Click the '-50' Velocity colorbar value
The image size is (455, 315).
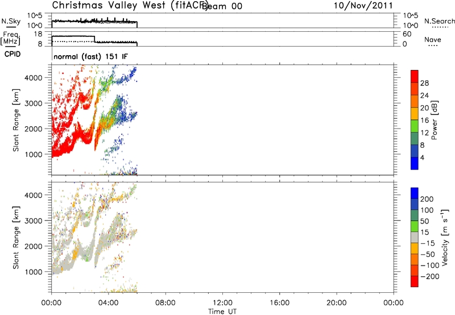pos(427,254)
